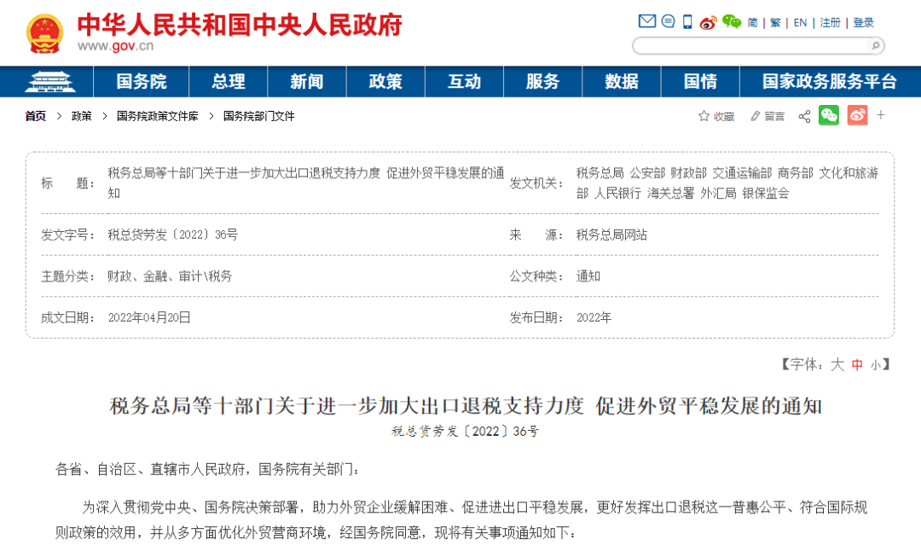Open 国家政务服务平台 menu
This screenshot has width=921, height=551.
point(830,82)
